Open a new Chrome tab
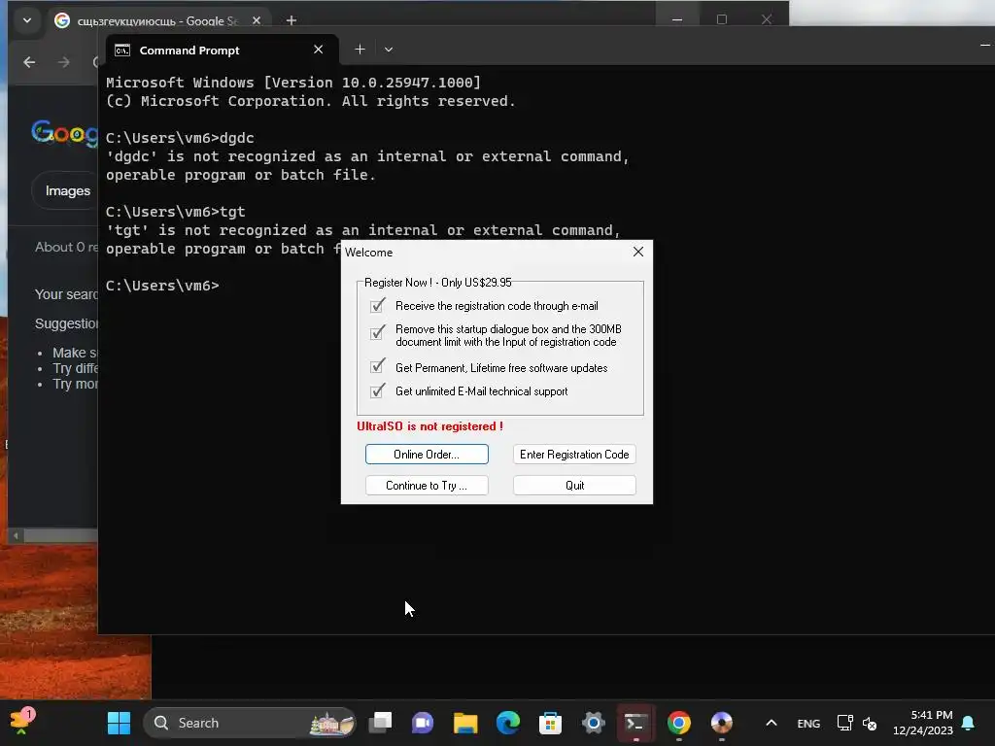The height and width of the screenshot is (746, 995). pos(292,20)
